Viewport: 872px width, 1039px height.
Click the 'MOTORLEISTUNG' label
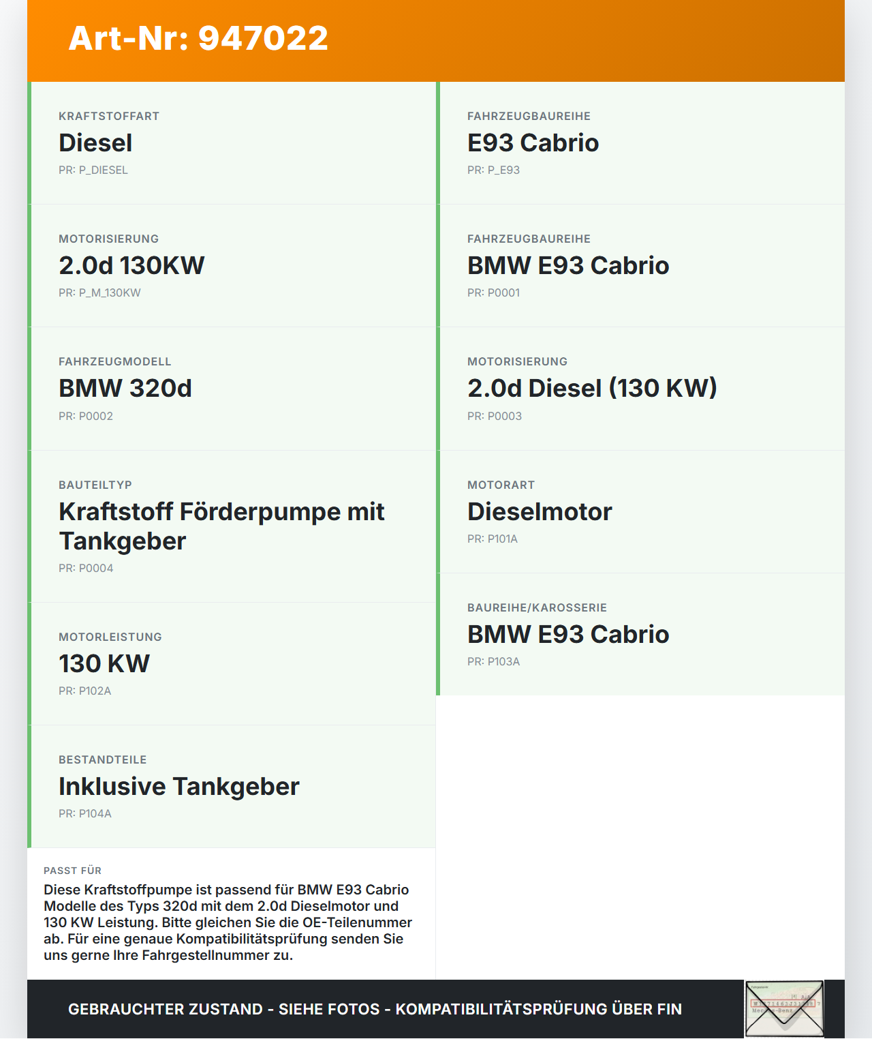pos(110,637)
